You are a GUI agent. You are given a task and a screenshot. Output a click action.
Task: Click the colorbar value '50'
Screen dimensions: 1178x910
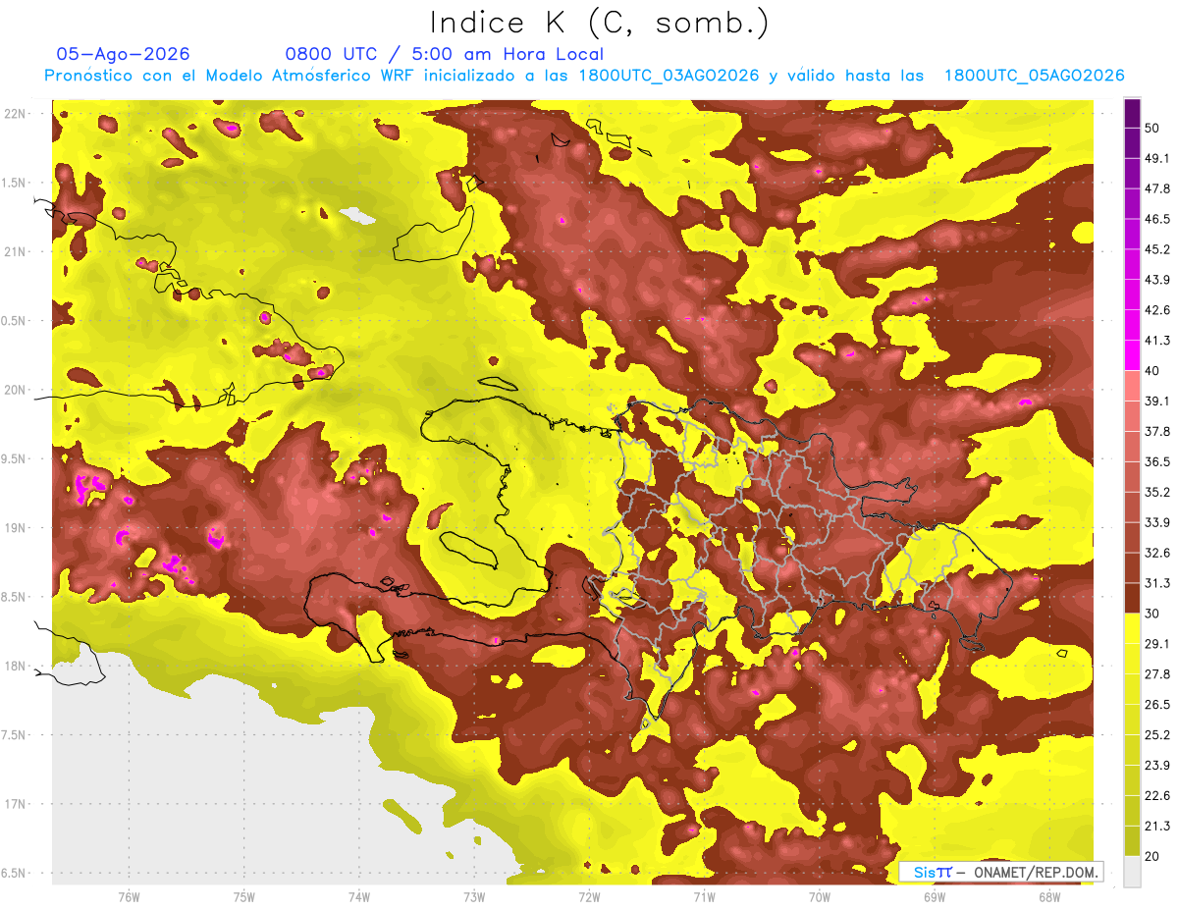coord(1152,128)
